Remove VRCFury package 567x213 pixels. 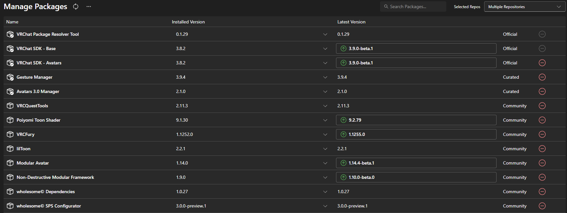542,134
